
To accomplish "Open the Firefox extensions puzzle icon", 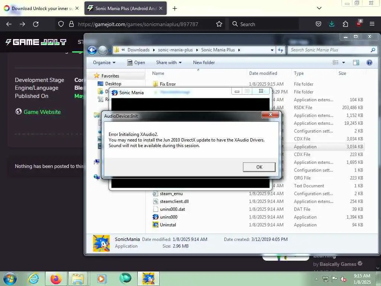I will (x=345, y=24).
